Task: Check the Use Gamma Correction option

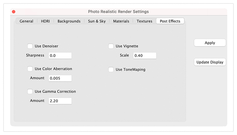Action: pos(30,91)
